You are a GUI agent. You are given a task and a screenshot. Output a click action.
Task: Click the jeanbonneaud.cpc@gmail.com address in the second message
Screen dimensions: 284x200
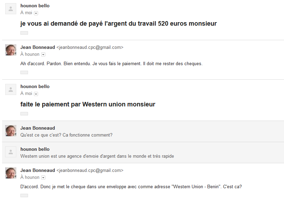tap(90, 47)
